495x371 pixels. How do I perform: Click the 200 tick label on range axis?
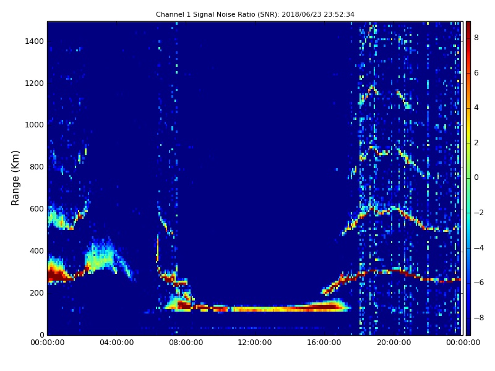(37, 293)
